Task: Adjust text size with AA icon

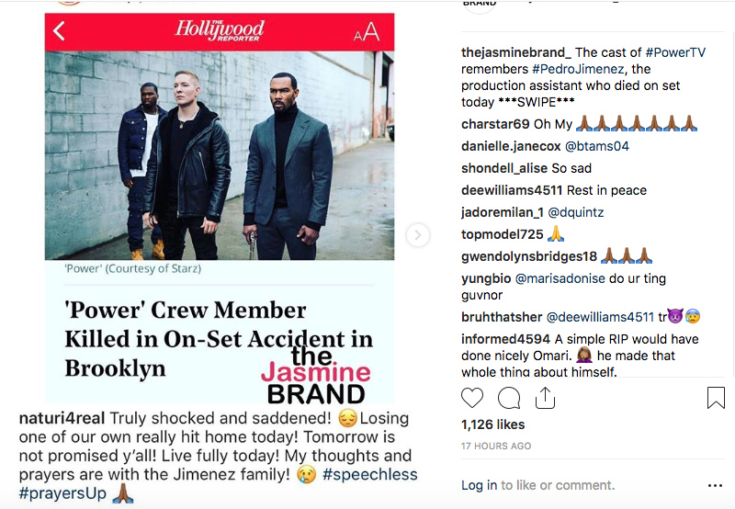Action: tap(366, 32)
